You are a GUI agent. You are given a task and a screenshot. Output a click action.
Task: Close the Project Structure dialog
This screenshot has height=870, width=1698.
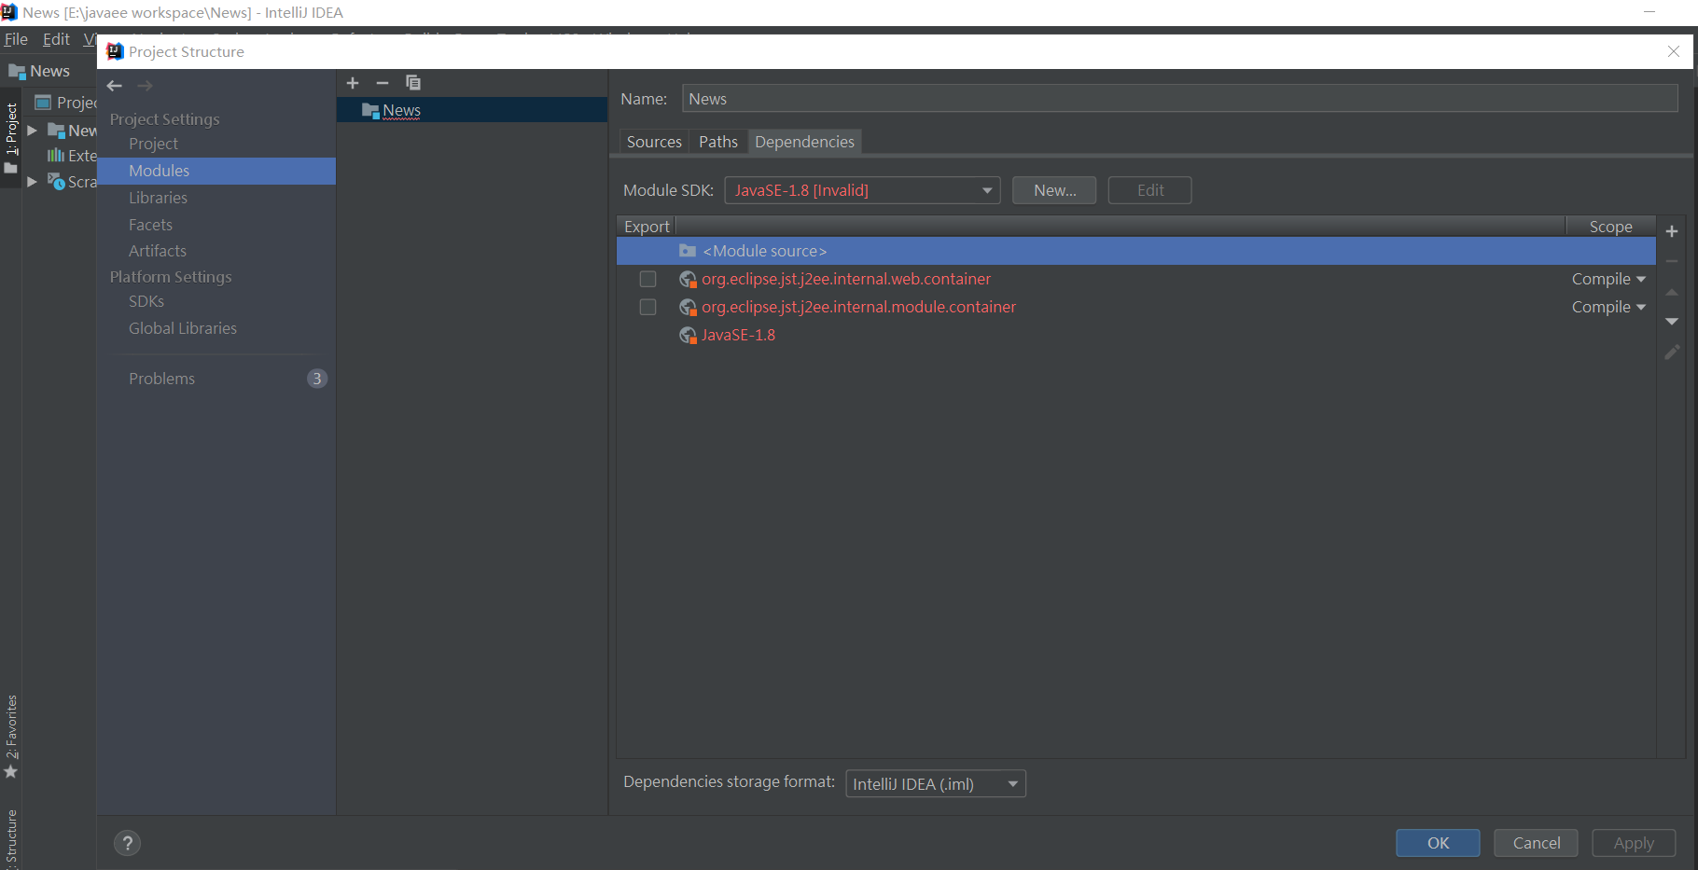pyautogui.click(x=1674, y=51)
